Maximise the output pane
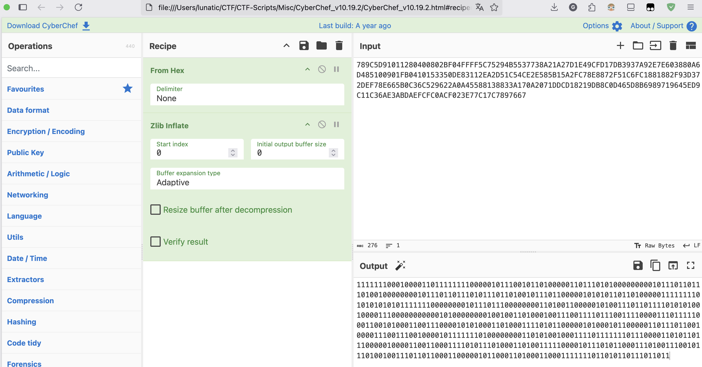 pyautogui.click(x=691, y=265)
